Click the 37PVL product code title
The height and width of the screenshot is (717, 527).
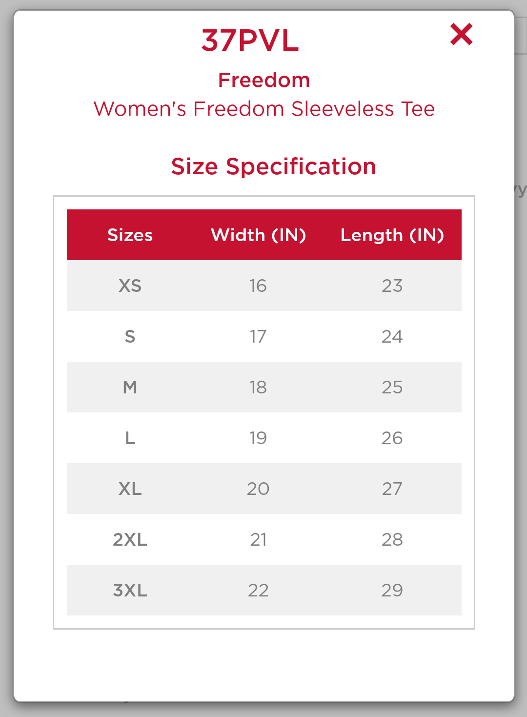pyautogui.click(x=250, y=41)
